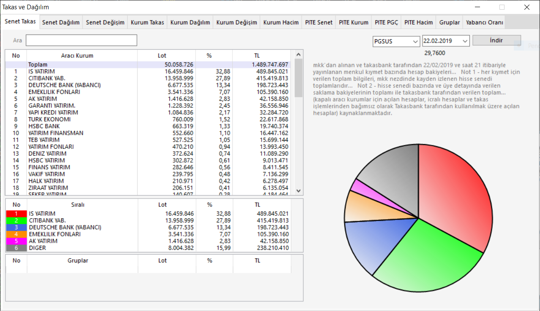Click the Gruplar column header in bottom table
The height and width of the screenshot is (311, 540).
(x=78, y=260)
